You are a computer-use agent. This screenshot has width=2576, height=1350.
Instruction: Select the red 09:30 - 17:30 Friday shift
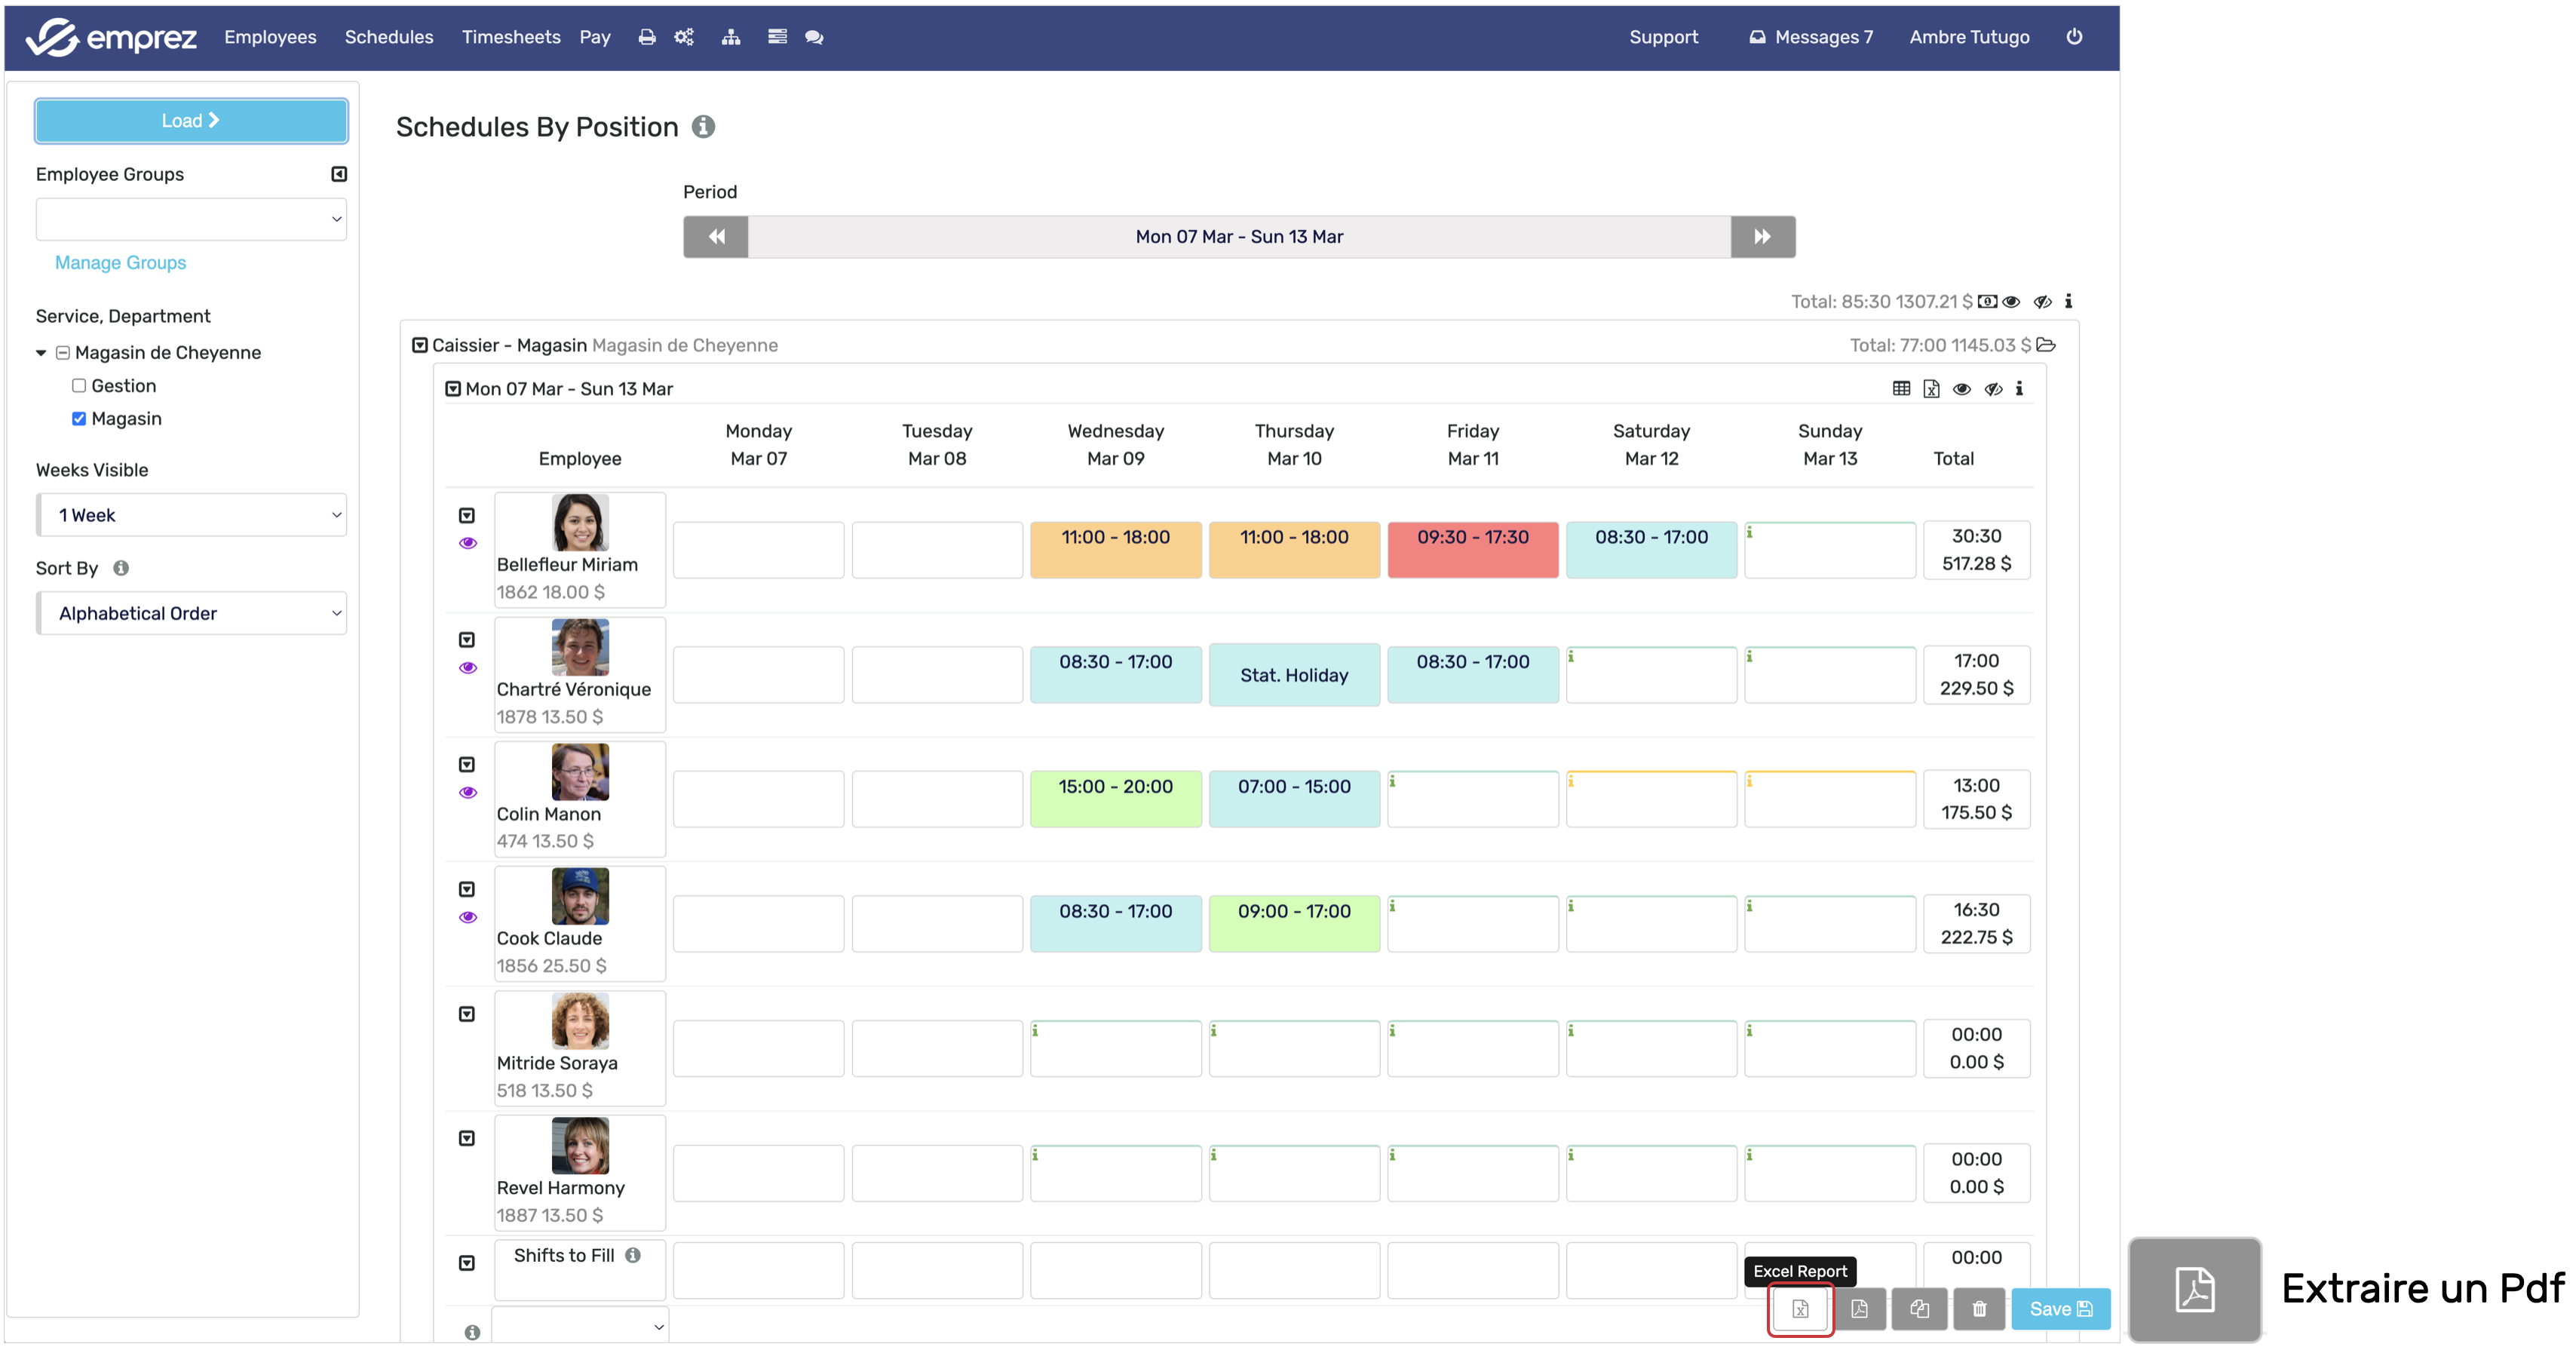tap(1472, 549)
